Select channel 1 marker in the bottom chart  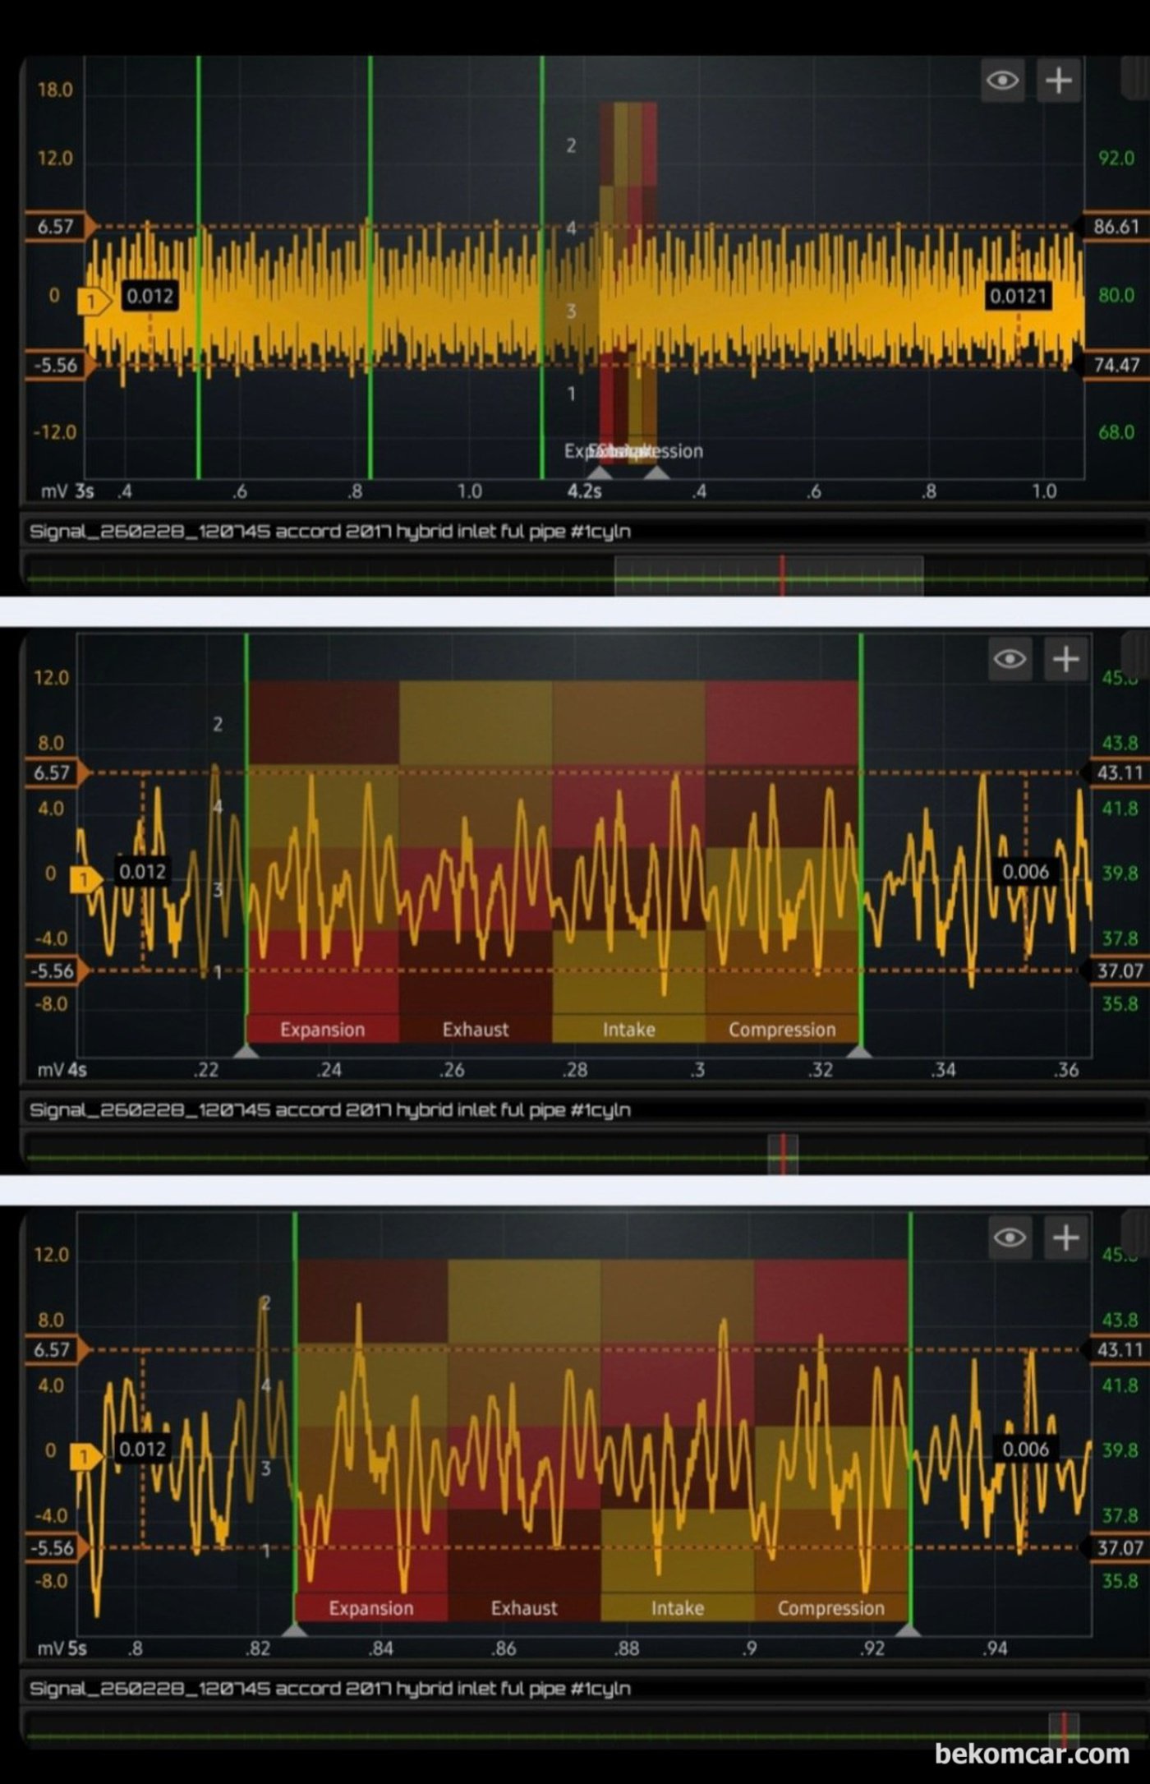tap(85, 1457)
